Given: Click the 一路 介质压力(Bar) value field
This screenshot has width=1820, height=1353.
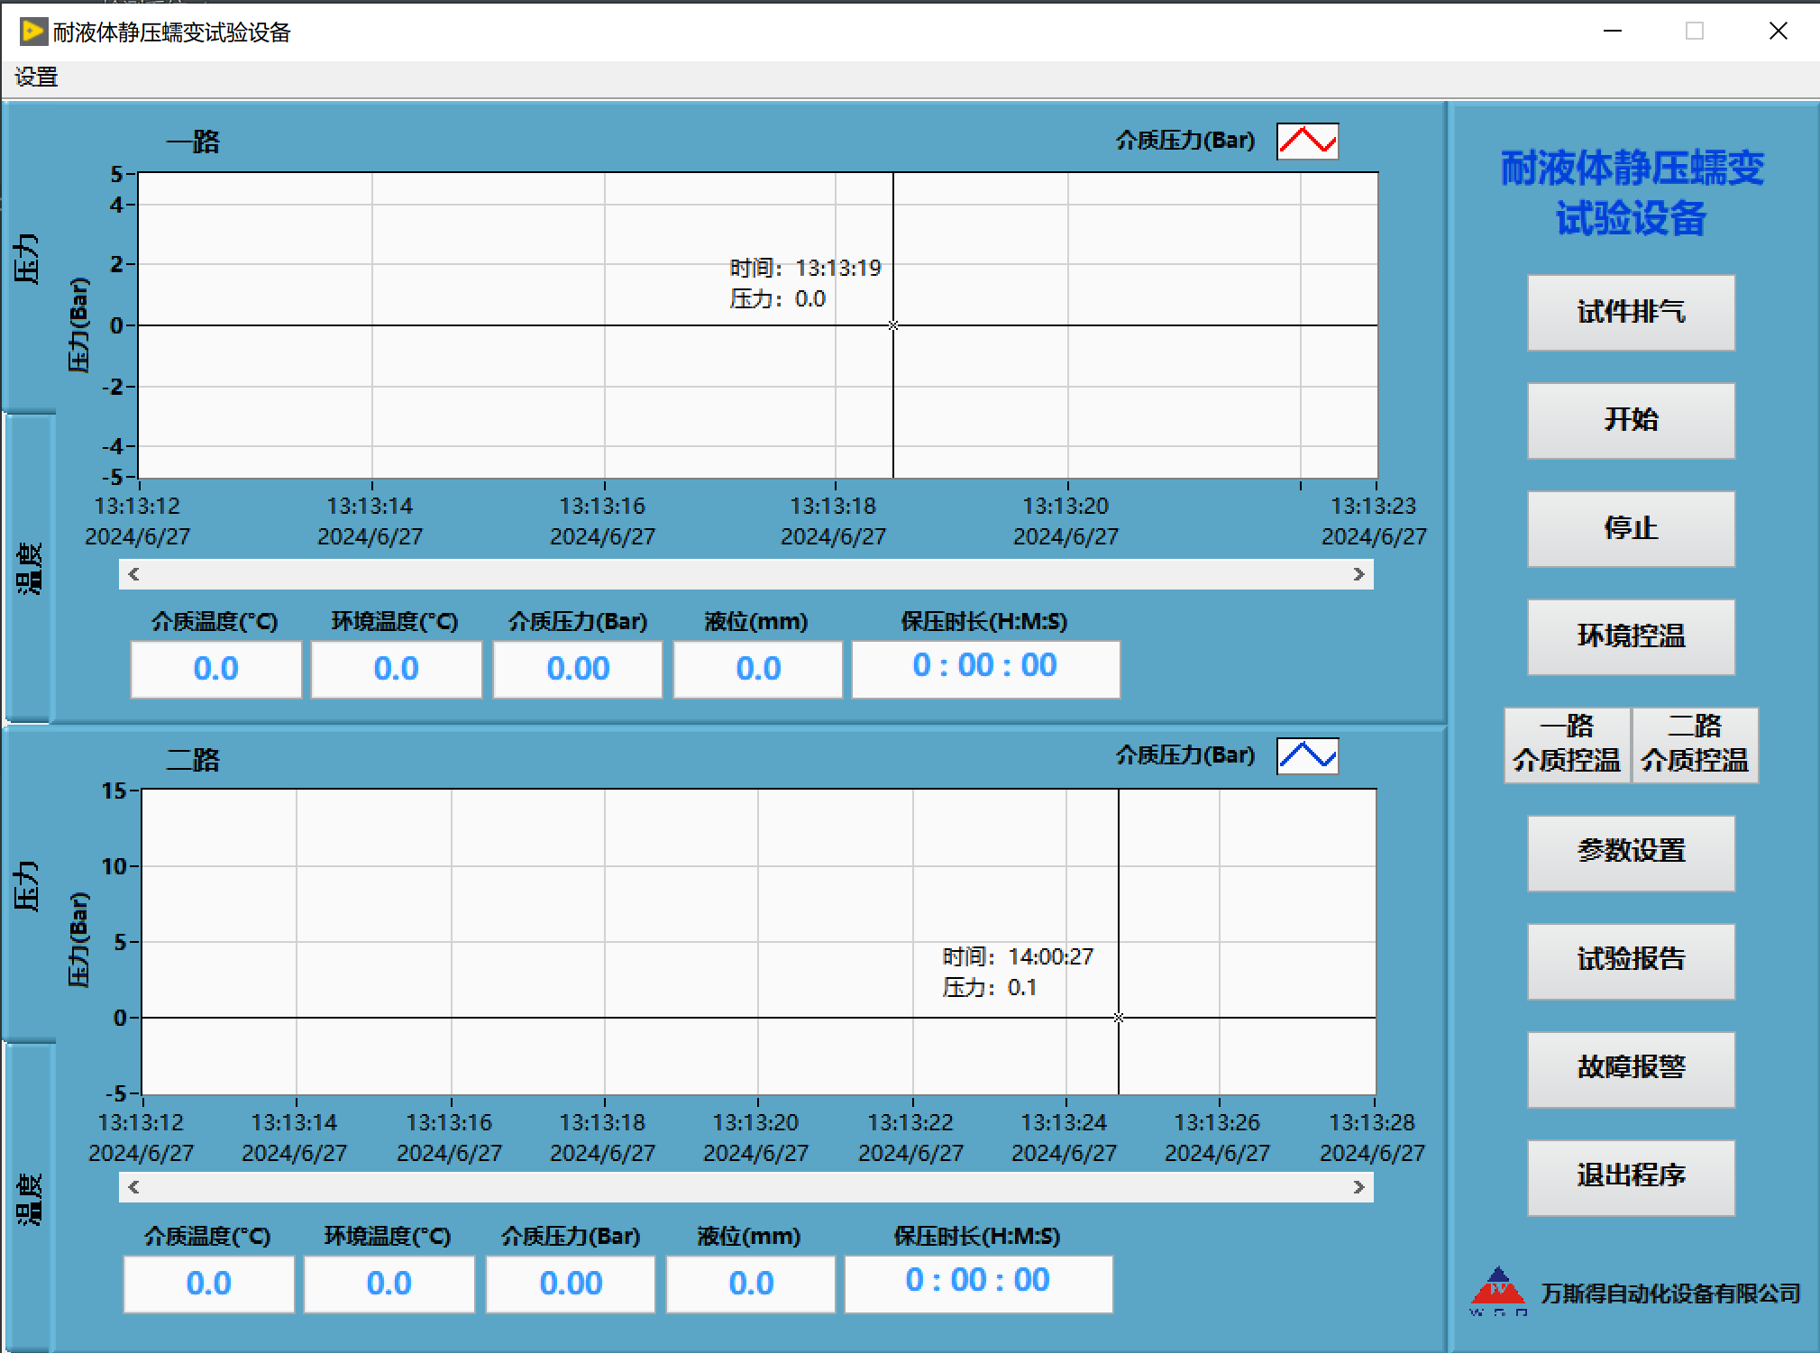Looking at the screenshot, I should 577,669.
